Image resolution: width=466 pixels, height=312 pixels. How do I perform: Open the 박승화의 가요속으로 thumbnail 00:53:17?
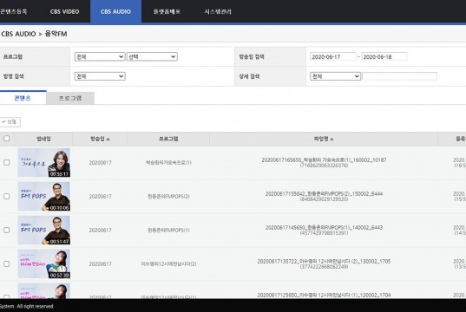coord(44,162)
